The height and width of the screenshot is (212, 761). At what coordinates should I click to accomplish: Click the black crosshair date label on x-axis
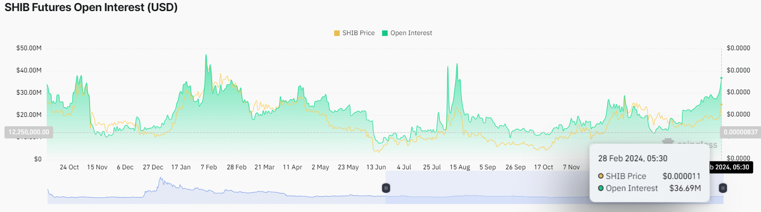731,167
